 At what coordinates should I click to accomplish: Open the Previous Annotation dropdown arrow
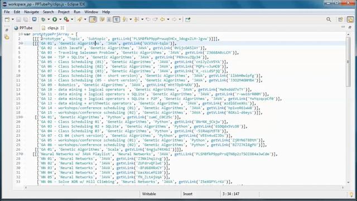click(x=142, y=20)
